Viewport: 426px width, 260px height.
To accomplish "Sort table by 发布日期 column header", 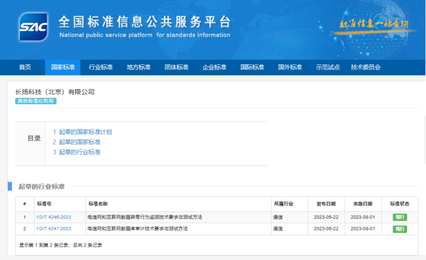I will tap(326, 204).
